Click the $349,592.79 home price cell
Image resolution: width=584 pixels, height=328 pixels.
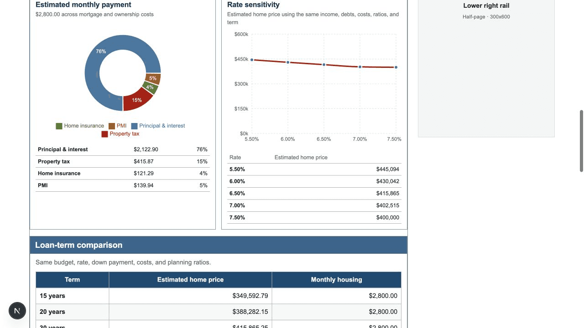click(x=190, y=296)
